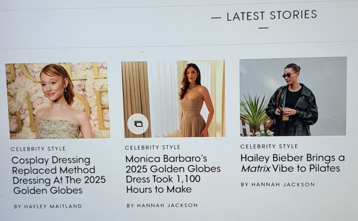Screen dimensions: 358x221
Task: Open Hailey Bieber Brings a Matrix Vibe headline
Action: tap(293, 163)
